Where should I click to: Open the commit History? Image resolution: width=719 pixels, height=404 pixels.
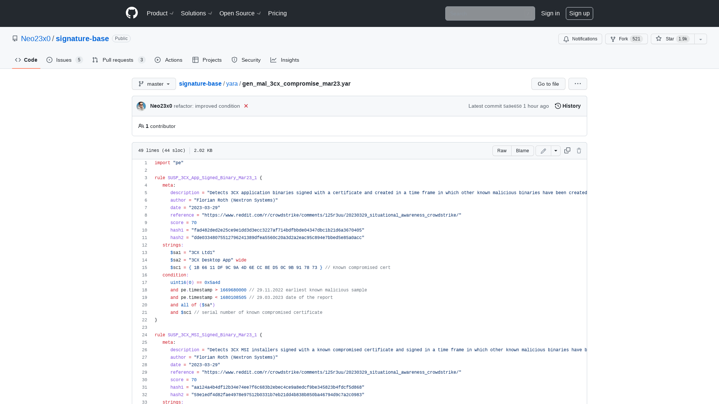click(x=568, y=106)
